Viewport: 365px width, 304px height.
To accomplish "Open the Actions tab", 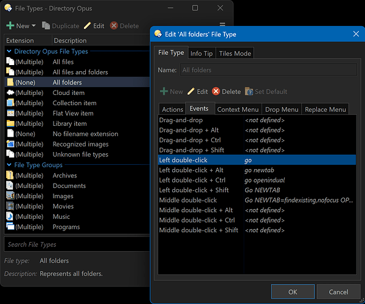I will (x=173, y=109).
